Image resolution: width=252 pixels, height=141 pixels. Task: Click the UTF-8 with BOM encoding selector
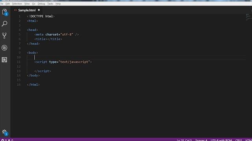[x=221, y=140]
